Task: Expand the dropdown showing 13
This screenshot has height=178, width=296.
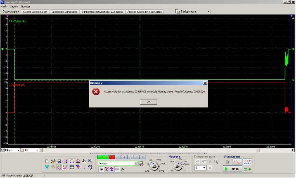Action: pyautogui.click(x=37, y=150)
